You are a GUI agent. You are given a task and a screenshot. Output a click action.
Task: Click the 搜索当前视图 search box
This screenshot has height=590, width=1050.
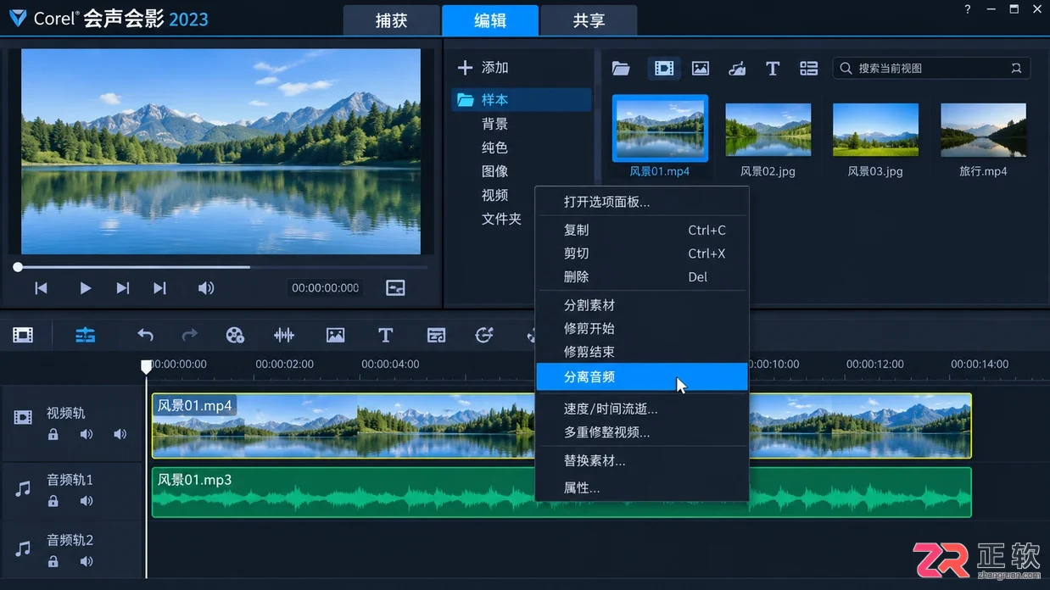(931, 68)
